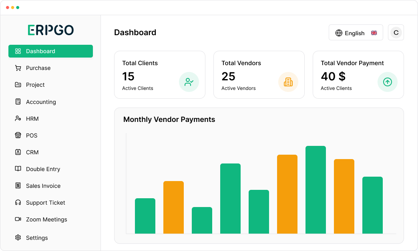Click the first green bar in chart
Viewport: 418px width, 251px height.
pyautogui.click(x=145, y=216)
